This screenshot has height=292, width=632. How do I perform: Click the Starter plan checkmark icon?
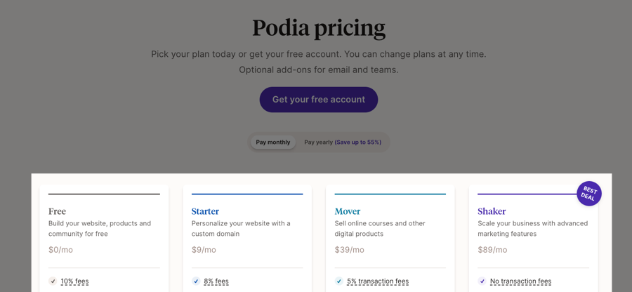pos(196,281)
